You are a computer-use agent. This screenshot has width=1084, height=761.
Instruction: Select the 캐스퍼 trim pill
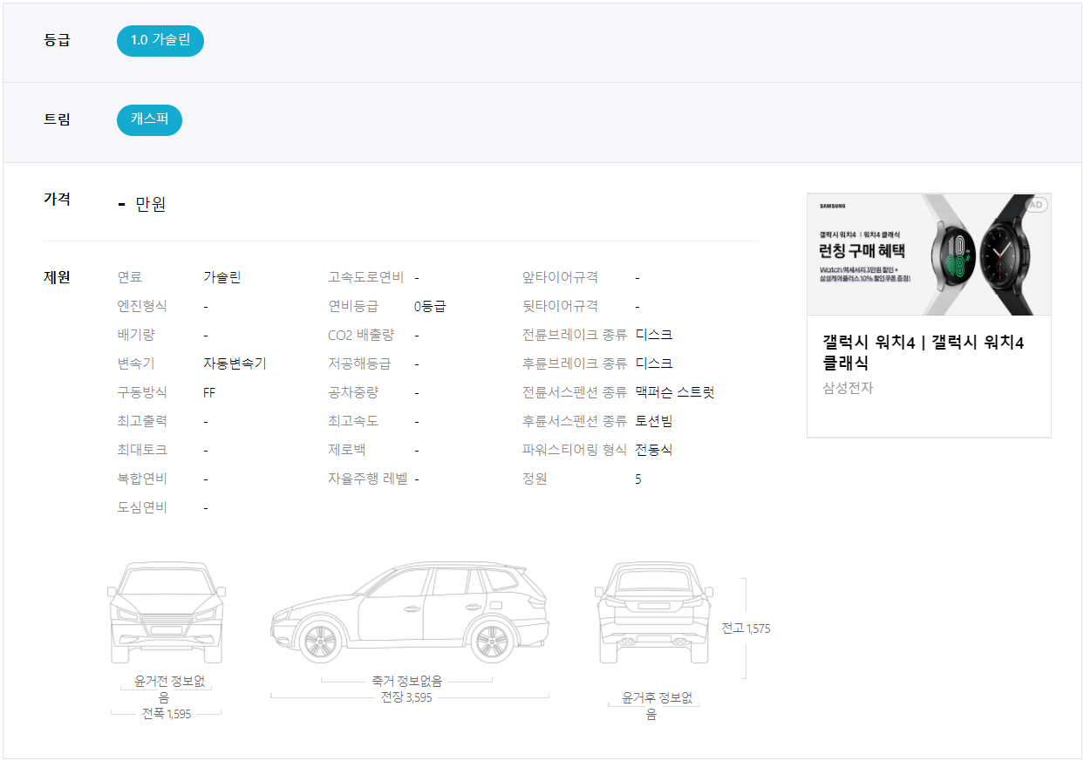pos(149,119)
